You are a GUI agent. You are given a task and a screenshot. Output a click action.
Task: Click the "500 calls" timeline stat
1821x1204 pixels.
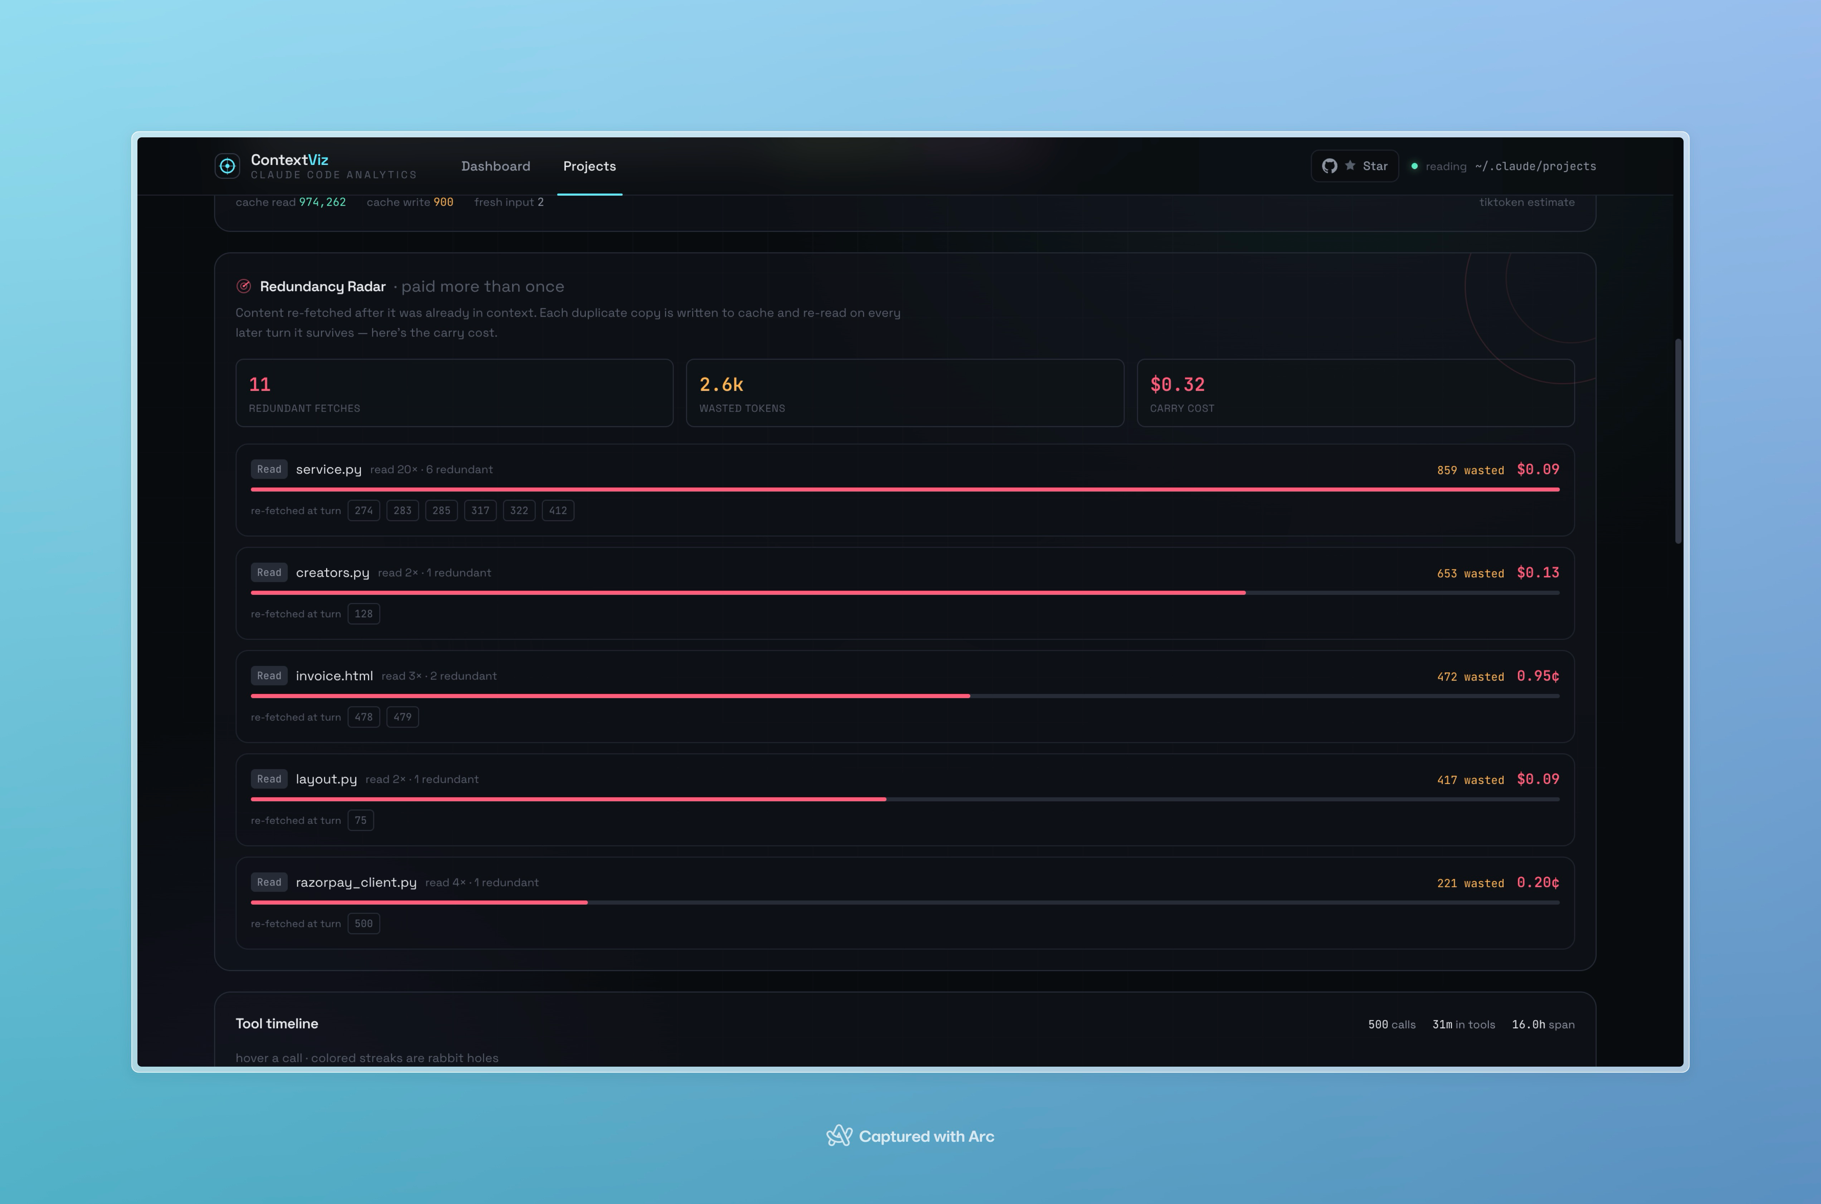(1392, 1024)
